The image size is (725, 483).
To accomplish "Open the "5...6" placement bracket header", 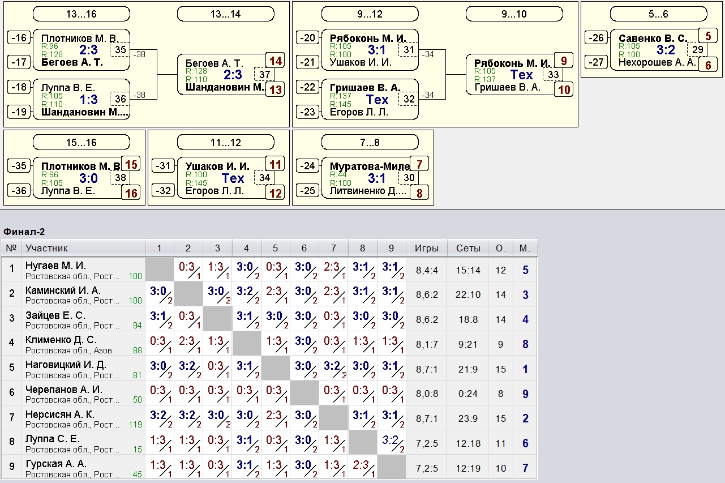I will pyautogui.click(x=658, y=14).
